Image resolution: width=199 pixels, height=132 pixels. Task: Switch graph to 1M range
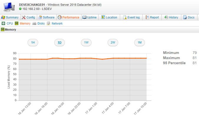tap(139, 43)
